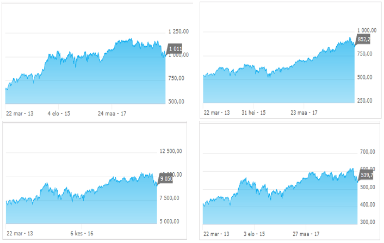Select the 6 kes - 16 date label
This screenshot has width=384, height=243.
82,233
